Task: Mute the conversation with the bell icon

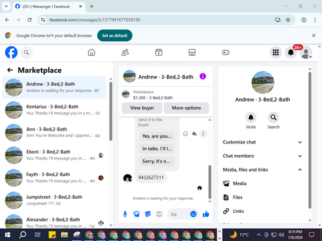Action: [251, 118]
